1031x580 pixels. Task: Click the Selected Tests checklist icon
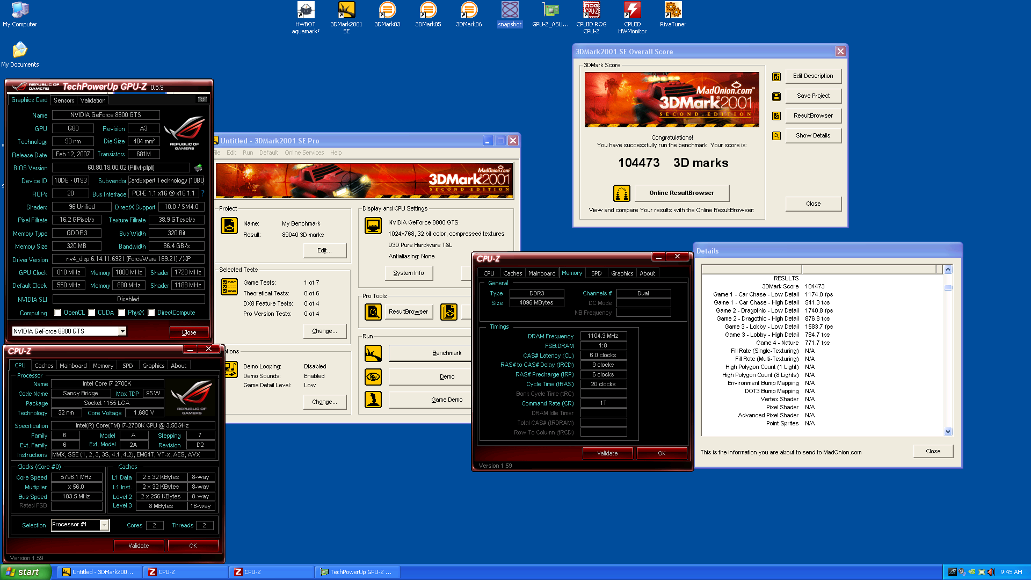tap(229, 287)
